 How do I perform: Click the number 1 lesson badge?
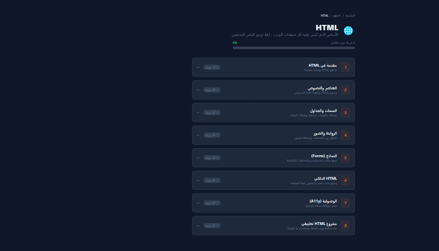coord(345,67)
